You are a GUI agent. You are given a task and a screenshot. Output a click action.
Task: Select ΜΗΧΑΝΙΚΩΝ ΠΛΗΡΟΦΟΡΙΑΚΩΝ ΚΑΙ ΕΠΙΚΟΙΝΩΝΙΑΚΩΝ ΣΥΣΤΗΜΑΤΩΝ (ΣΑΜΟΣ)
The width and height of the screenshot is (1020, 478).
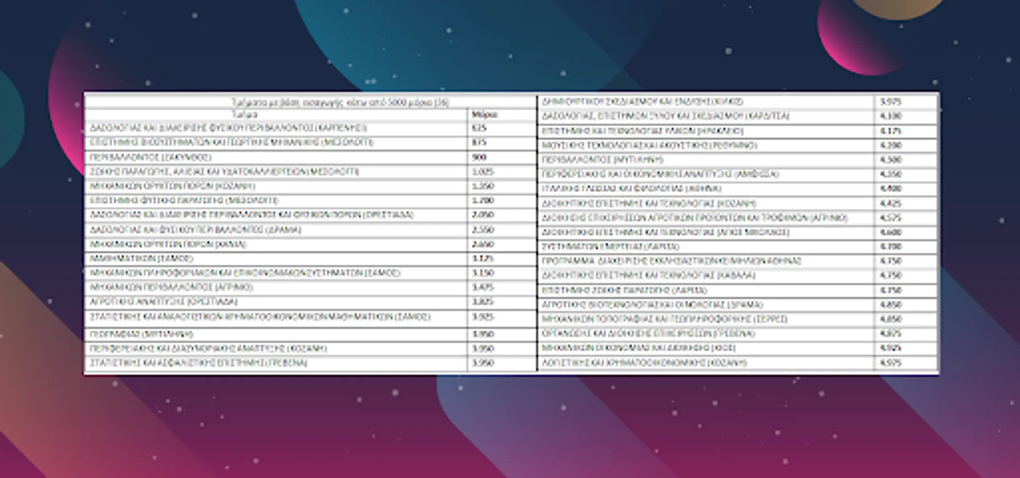(245, 273)
